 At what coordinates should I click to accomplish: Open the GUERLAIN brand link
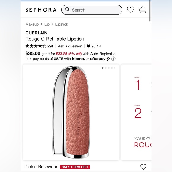click(x=36, y=33)
